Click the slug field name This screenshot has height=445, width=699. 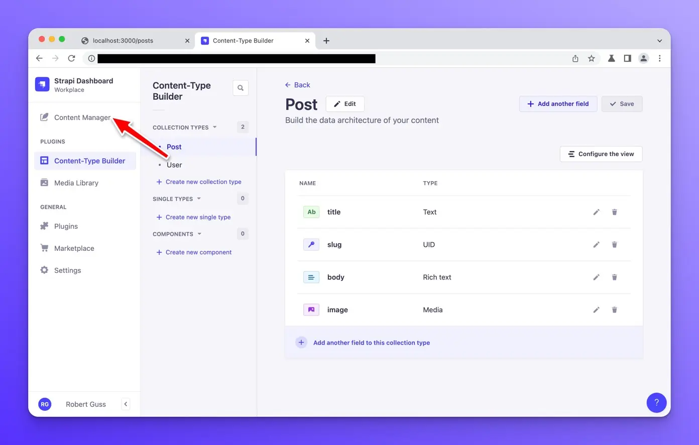[334, 245]
